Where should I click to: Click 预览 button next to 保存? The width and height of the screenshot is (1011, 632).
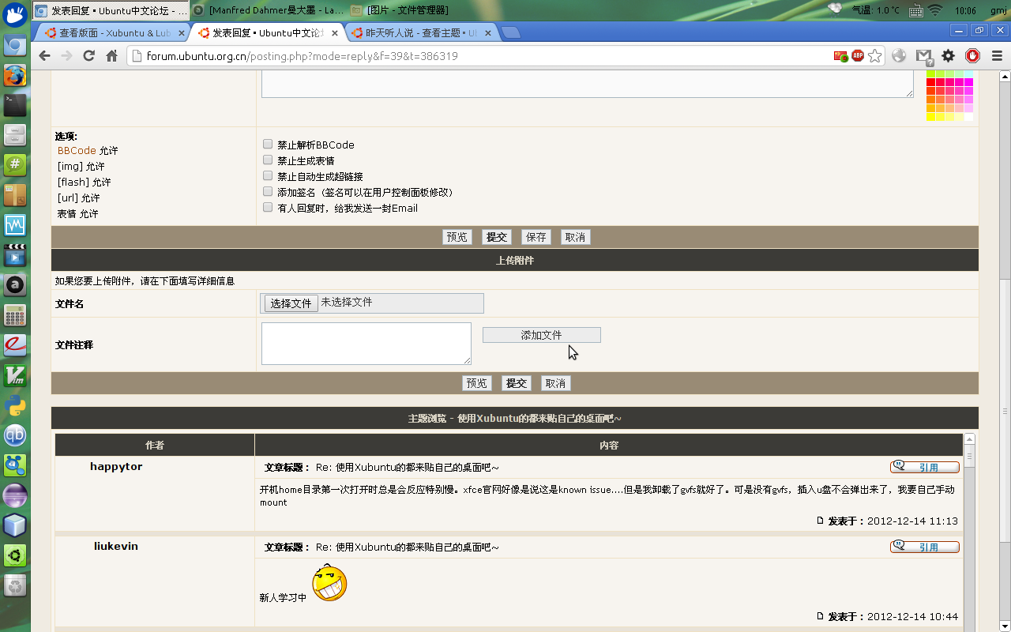pos(457,237)
